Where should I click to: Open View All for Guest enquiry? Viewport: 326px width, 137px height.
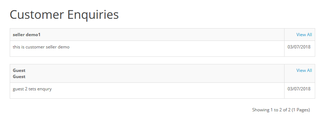coord(304,70)
